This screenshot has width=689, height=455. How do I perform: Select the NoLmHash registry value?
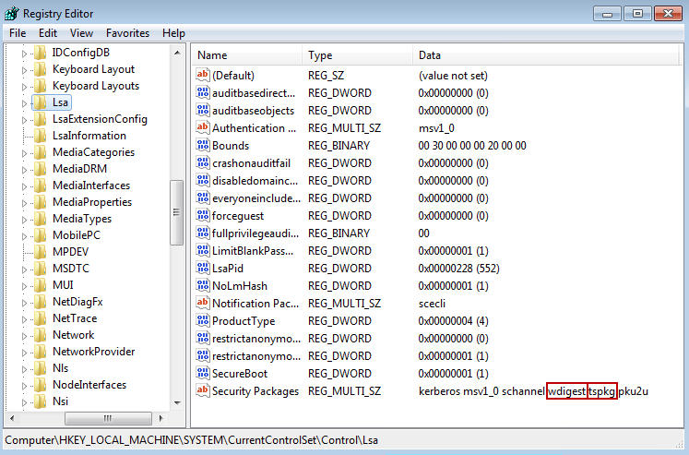click(240, 286)
